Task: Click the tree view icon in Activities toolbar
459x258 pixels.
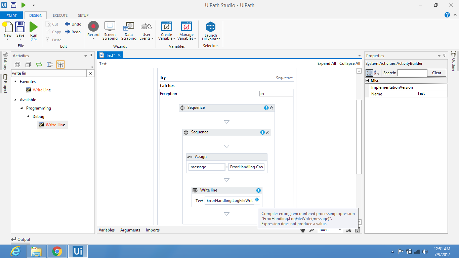Action: 50,64
